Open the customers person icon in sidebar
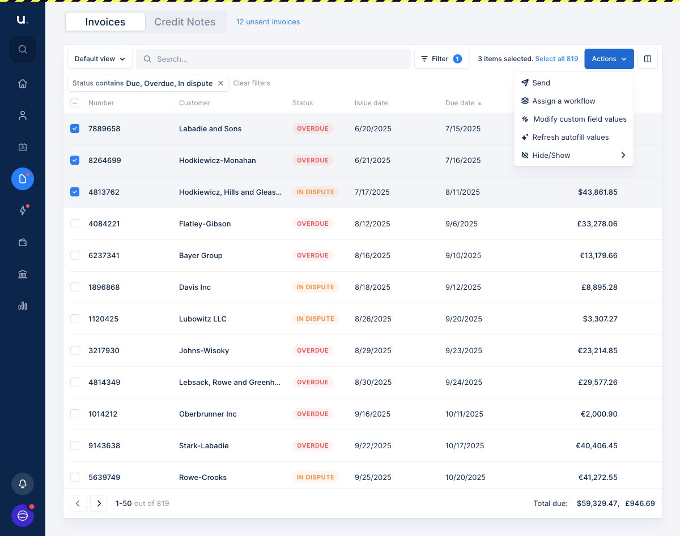Image resolution: width=680 pixels, height=536 pixels. [x=23, y=115]
